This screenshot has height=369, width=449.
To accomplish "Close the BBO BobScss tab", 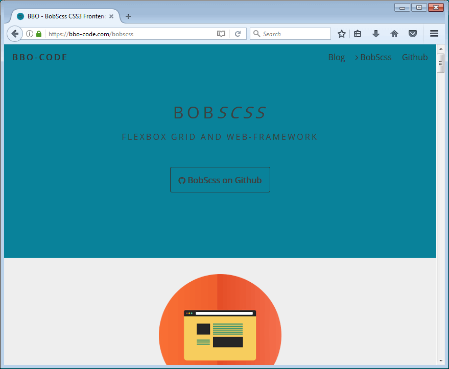I will 111,16.
